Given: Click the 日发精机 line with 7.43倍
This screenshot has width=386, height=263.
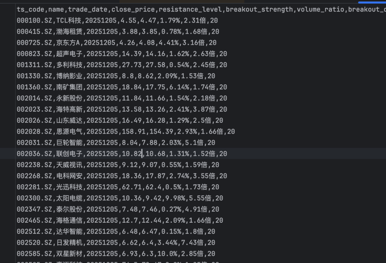Looking at the screenshot, I should 116,243.
